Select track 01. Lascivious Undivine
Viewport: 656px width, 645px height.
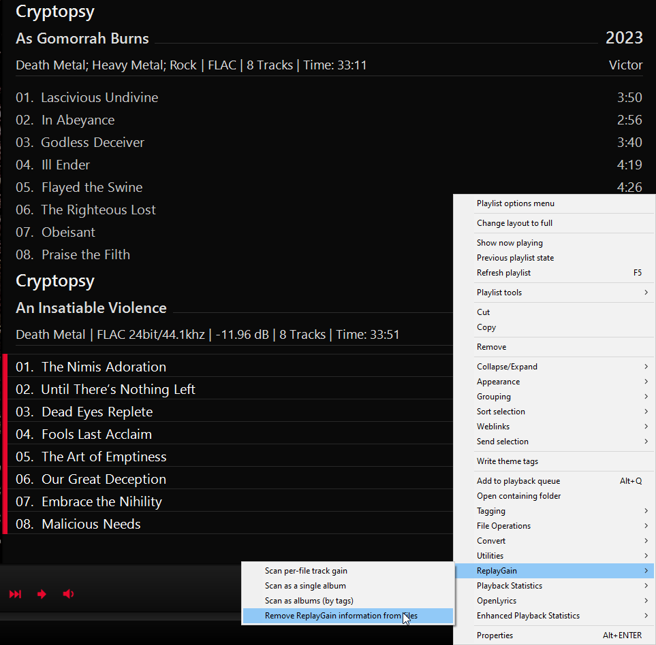329,97
